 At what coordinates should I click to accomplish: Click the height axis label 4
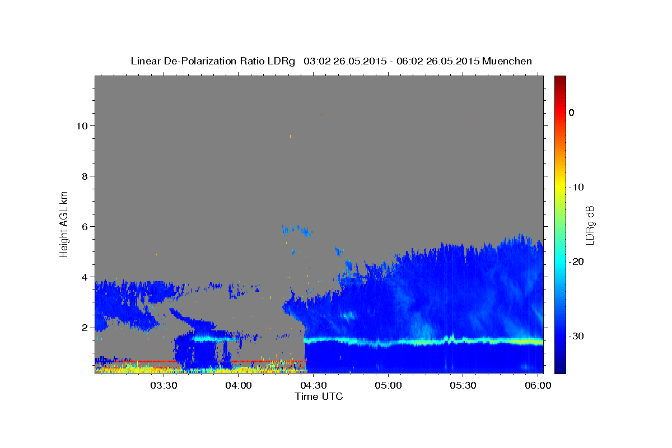click(84, 277)
